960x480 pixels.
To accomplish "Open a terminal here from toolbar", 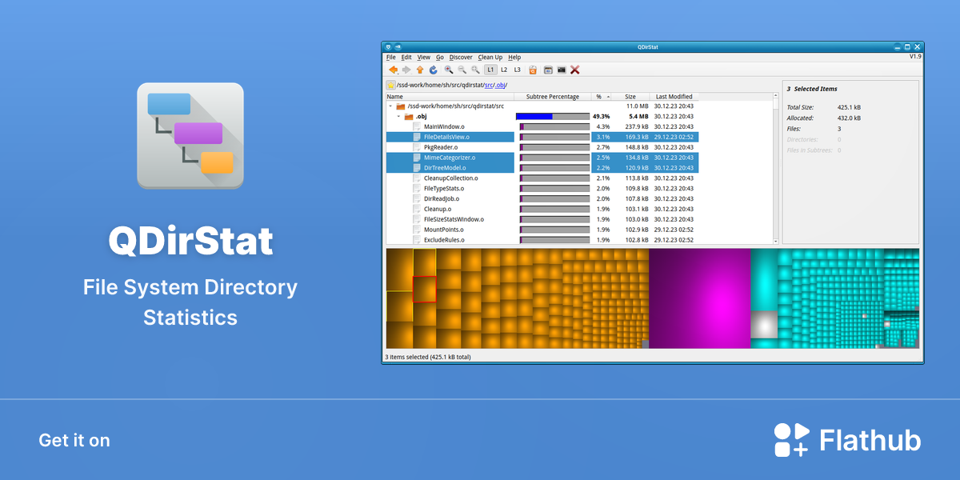I will [562, 70].
